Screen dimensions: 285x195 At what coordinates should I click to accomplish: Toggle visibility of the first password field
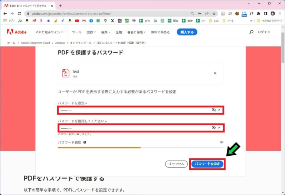(x=213, y=110)
